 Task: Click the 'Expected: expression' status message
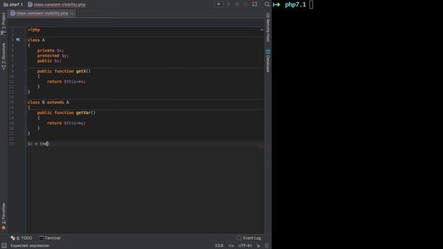pyautogui.click(x=30, y=246)
